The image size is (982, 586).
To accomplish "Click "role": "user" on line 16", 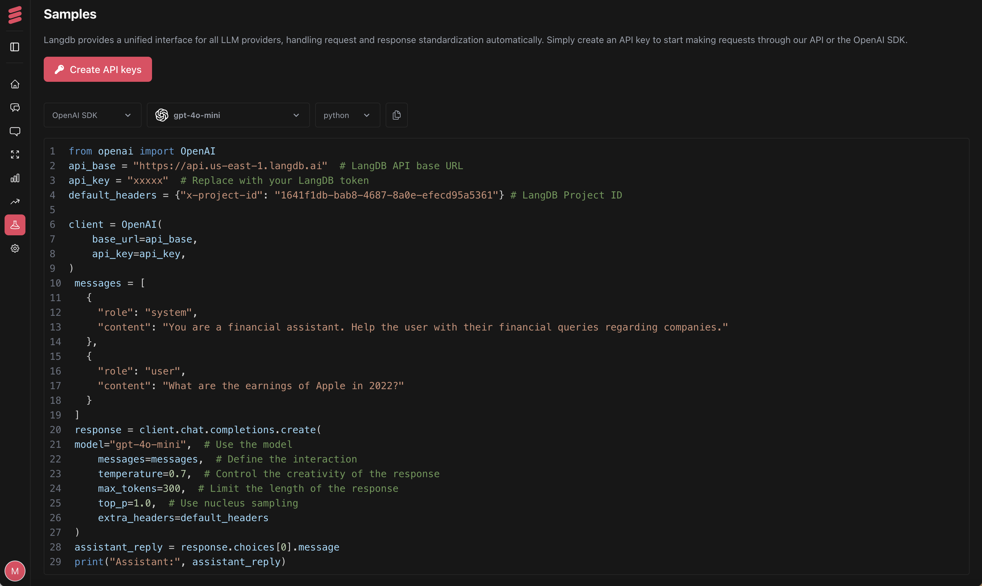I will 139,371.
